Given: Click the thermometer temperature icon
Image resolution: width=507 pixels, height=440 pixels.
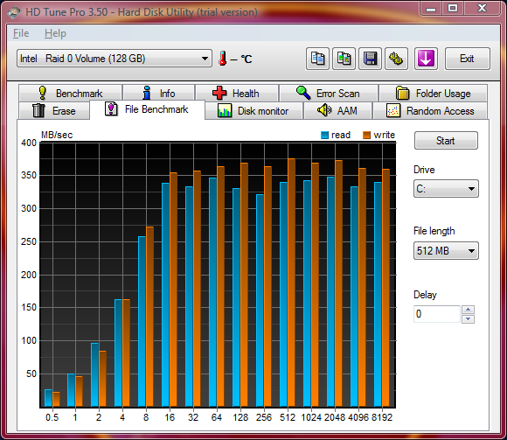Looking at the screenshot, I should coord(222,59).
